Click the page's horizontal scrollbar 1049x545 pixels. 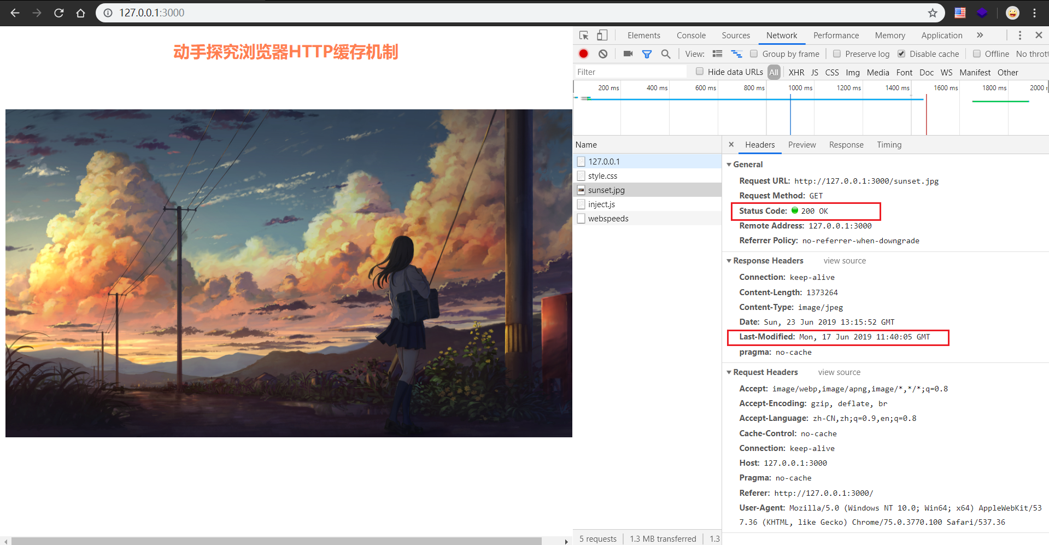click(277, 541)
